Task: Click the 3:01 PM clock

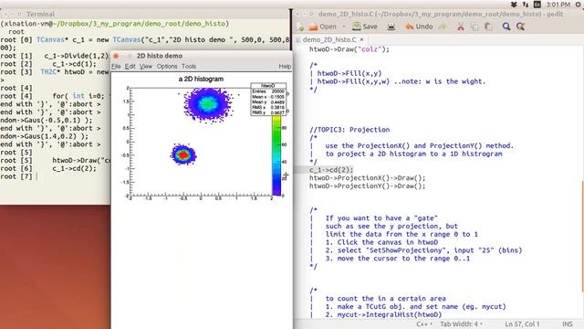Action: (558, 5)
